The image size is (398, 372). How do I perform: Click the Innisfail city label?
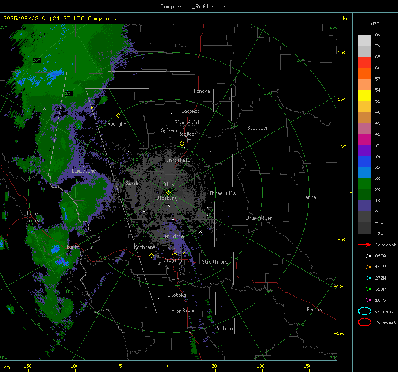point(178,160)
